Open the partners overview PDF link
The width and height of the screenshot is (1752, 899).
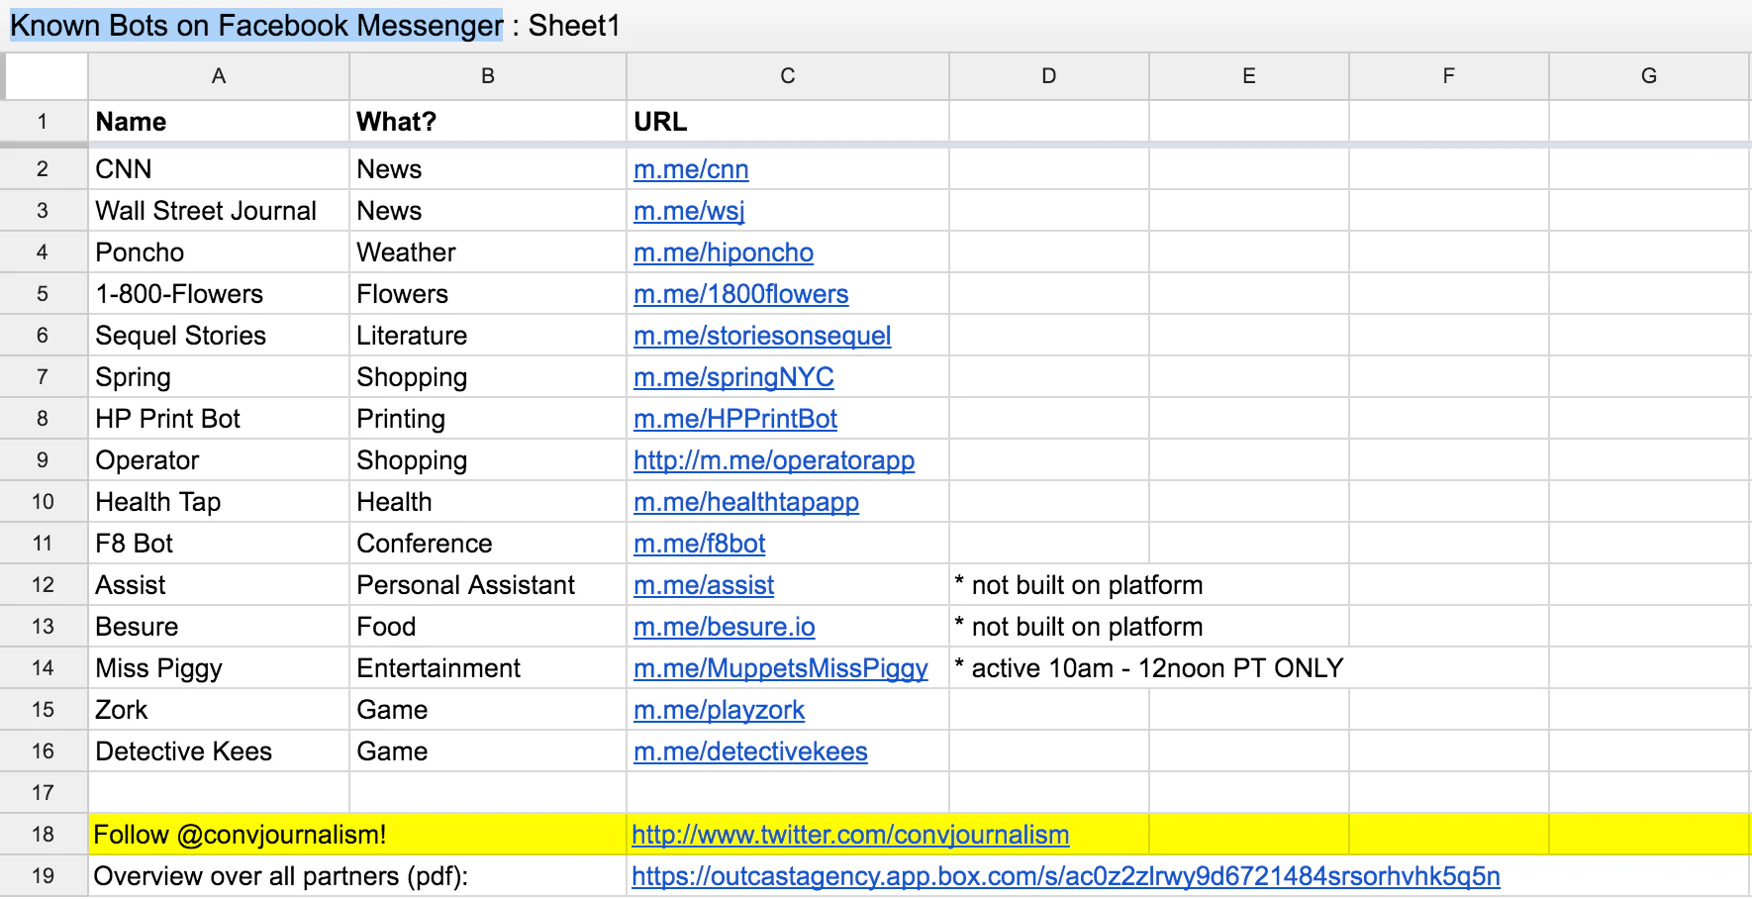pos(1065,875)
